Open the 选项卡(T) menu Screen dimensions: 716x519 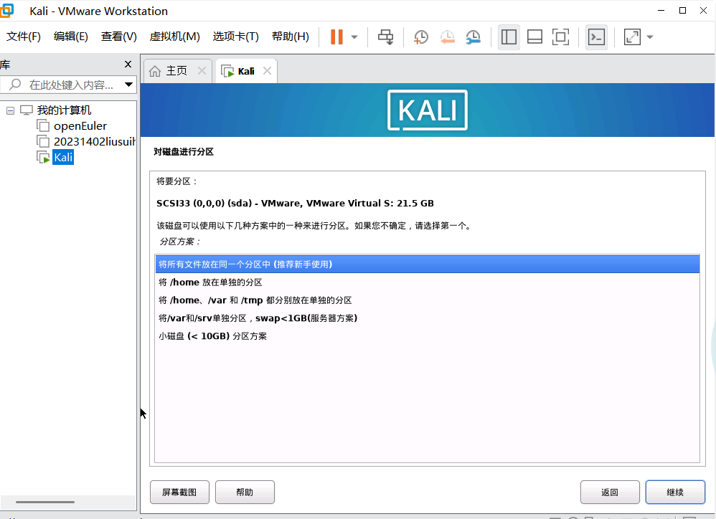[235, 37]
